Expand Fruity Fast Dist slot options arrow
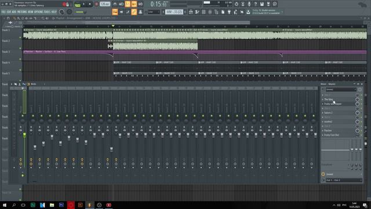The image size is (371, 209). (322, 135)
